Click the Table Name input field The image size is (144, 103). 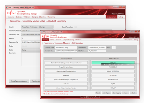point(97,51)
